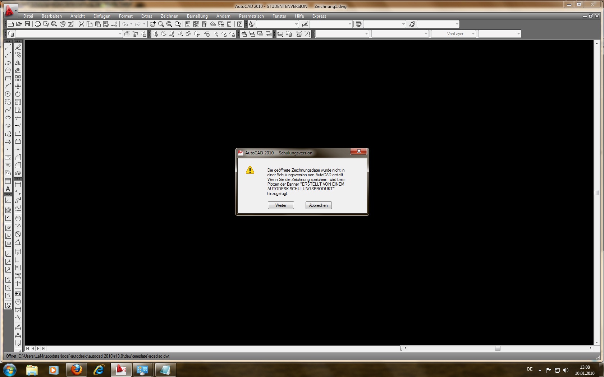This screenshot has height=377, width=604.
Task: Click the Help question mark icon
Action: 240,24
